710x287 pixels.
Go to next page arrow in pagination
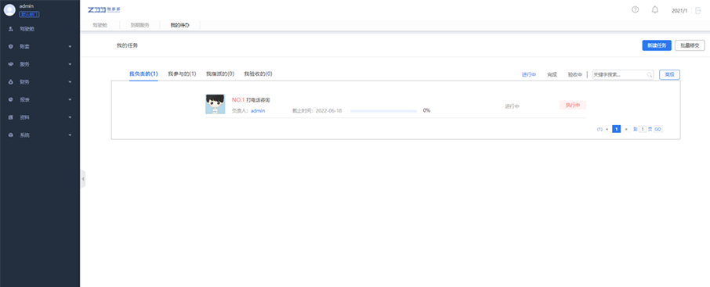coord(626,129)
